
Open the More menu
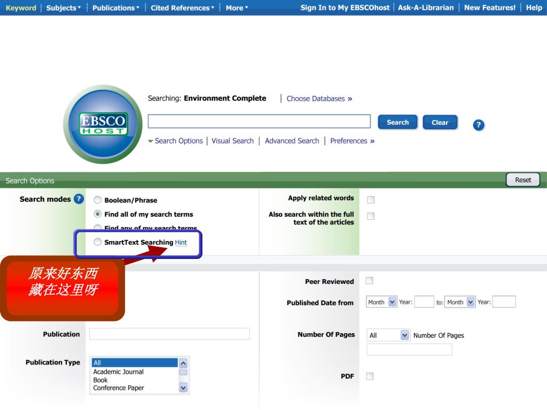click(237, 7)
